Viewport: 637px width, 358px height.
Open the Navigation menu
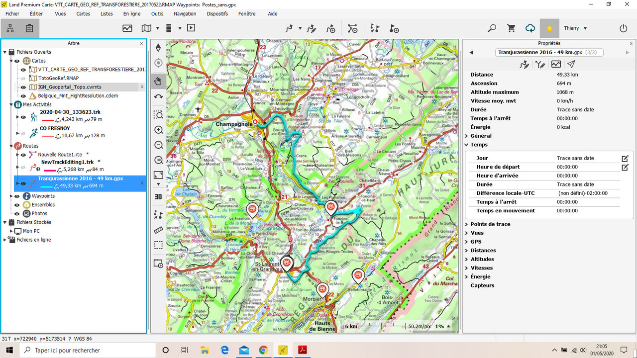pyautogui.click(x=185, y=14)
